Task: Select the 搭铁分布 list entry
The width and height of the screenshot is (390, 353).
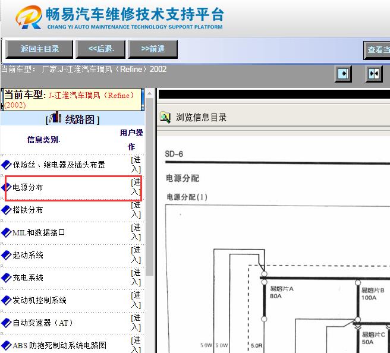Action: tap(27, 210)
